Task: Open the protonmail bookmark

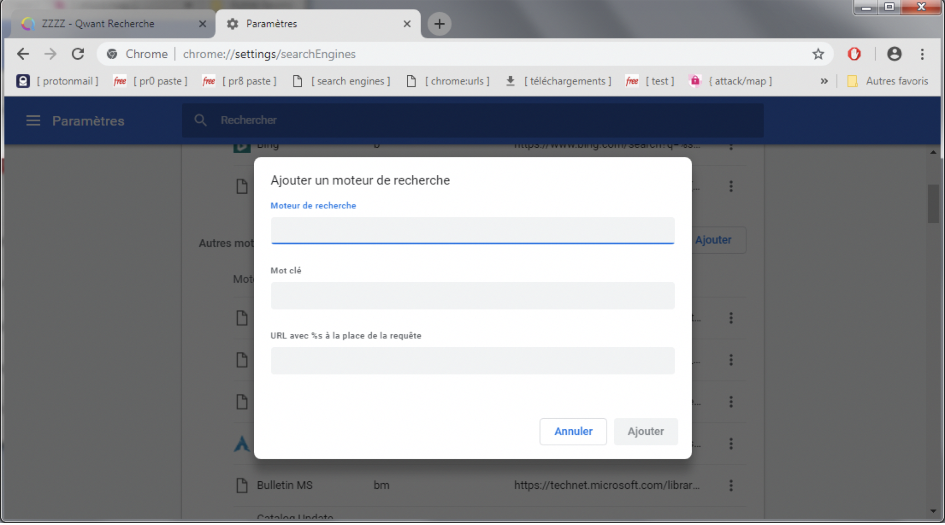Action: [x=57, y=81]
